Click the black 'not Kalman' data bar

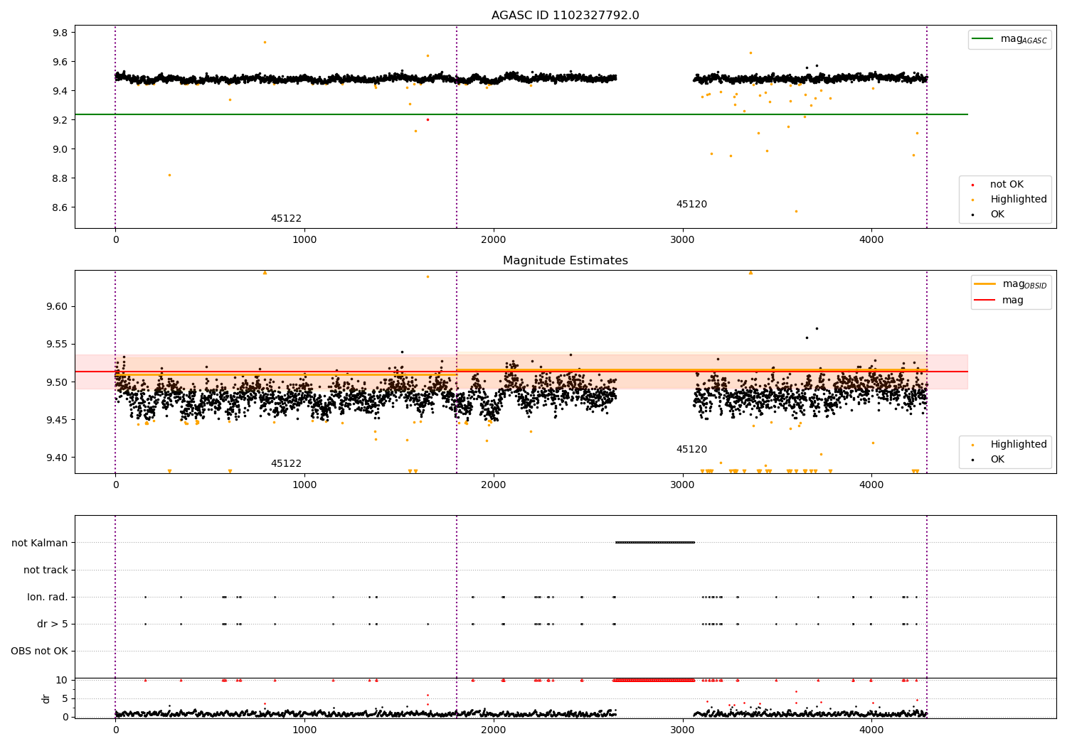[x=654, y=543]
